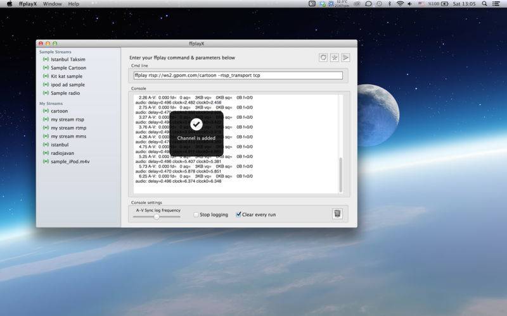
Task: Select my stream mms entry
Action: click(68, 136)
